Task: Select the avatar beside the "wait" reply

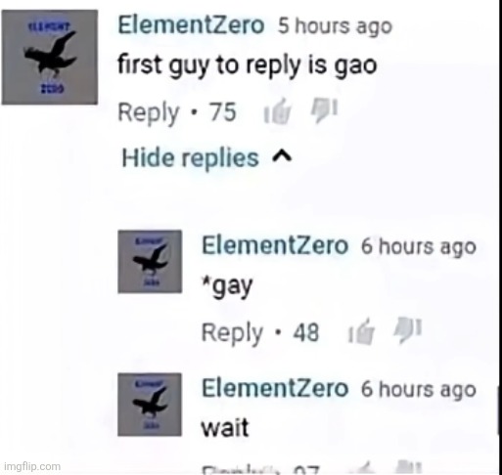Action: point(150,405)
